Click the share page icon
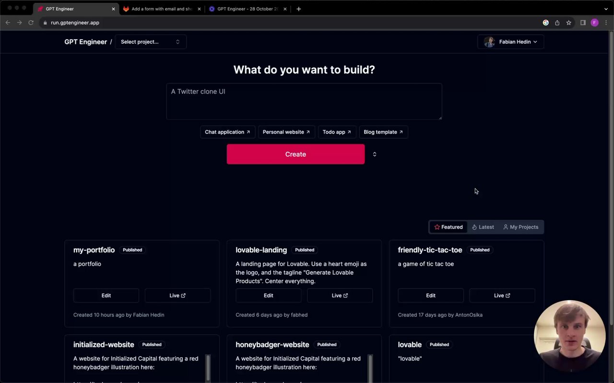Image resolution: width=614 pixels, height=383 pixels. click(557, 23)
